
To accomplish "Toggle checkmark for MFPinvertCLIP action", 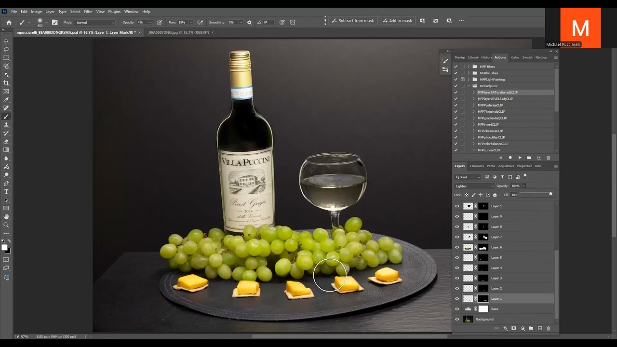I will tap(456, 124).
